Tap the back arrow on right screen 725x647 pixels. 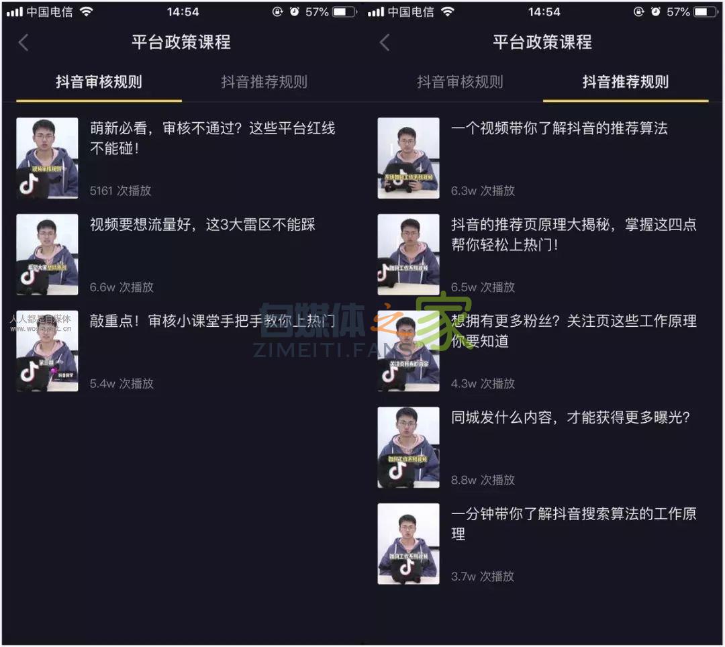tap(385, 42)
